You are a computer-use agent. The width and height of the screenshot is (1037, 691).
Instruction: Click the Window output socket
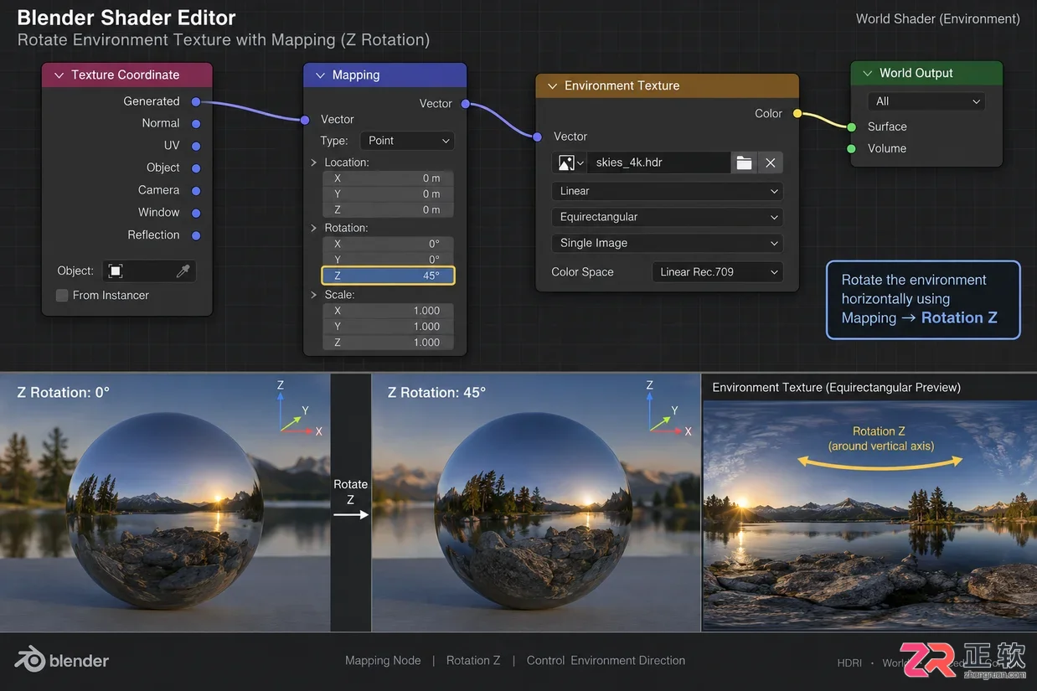[195, 213]
